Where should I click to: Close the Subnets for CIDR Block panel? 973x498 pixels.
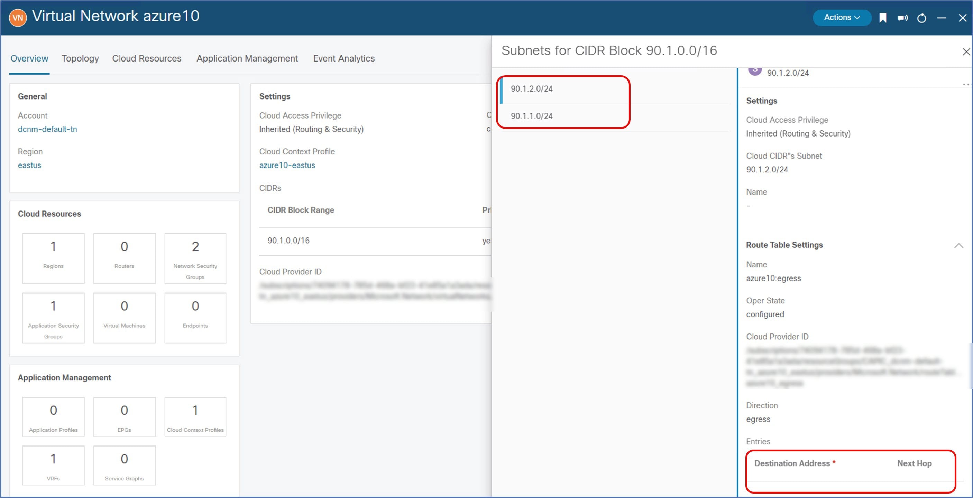tap(966, 51)
